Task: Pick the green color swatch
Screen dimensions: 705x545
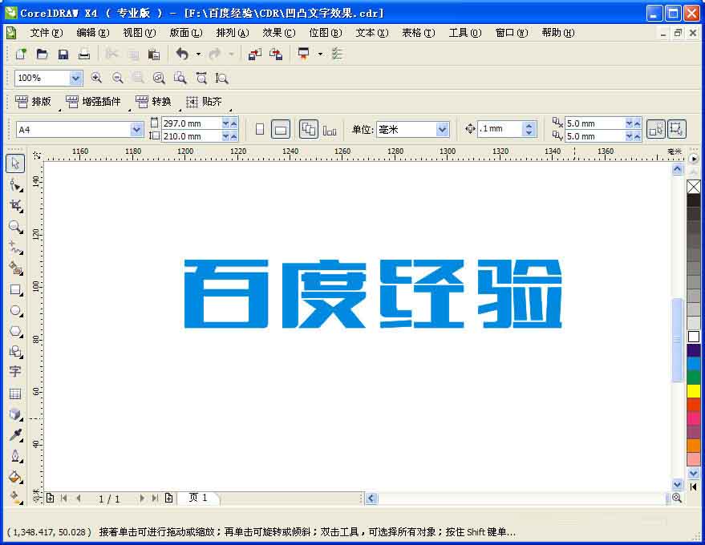Action: 693,377
